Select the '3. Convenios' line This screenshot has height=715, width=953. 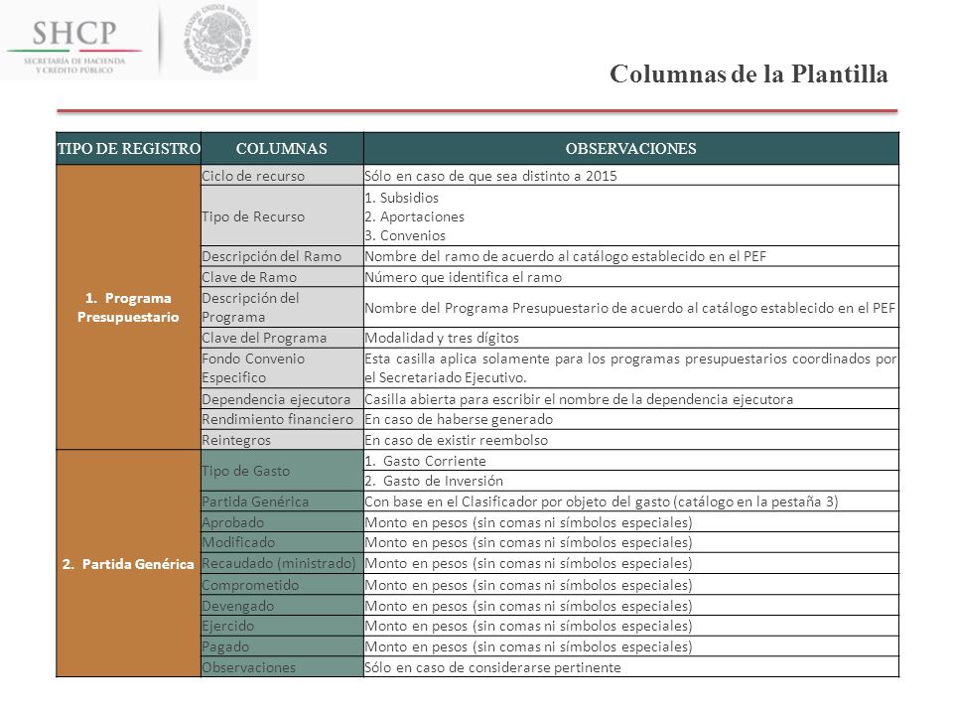[405, 235]
